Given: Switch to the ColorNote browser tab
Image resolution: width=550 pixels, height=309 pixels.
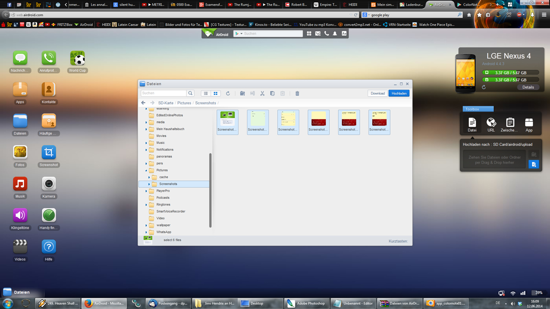Looking at the screenshot, I should click(x=467, y=5).
